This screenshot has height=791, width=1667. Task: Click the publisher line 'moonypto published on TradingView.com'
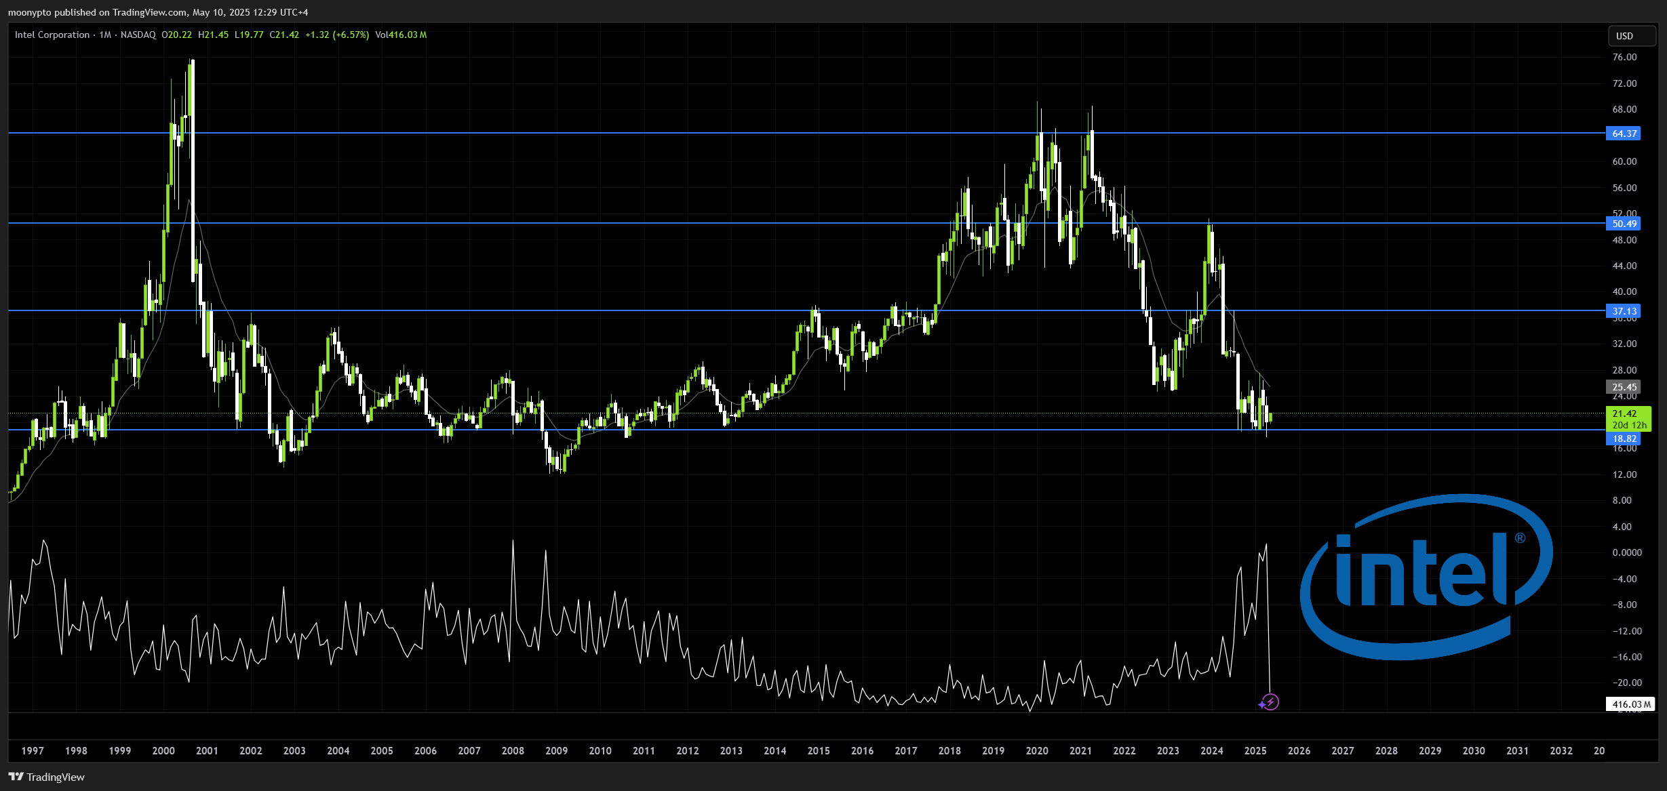tap(98, 12)
